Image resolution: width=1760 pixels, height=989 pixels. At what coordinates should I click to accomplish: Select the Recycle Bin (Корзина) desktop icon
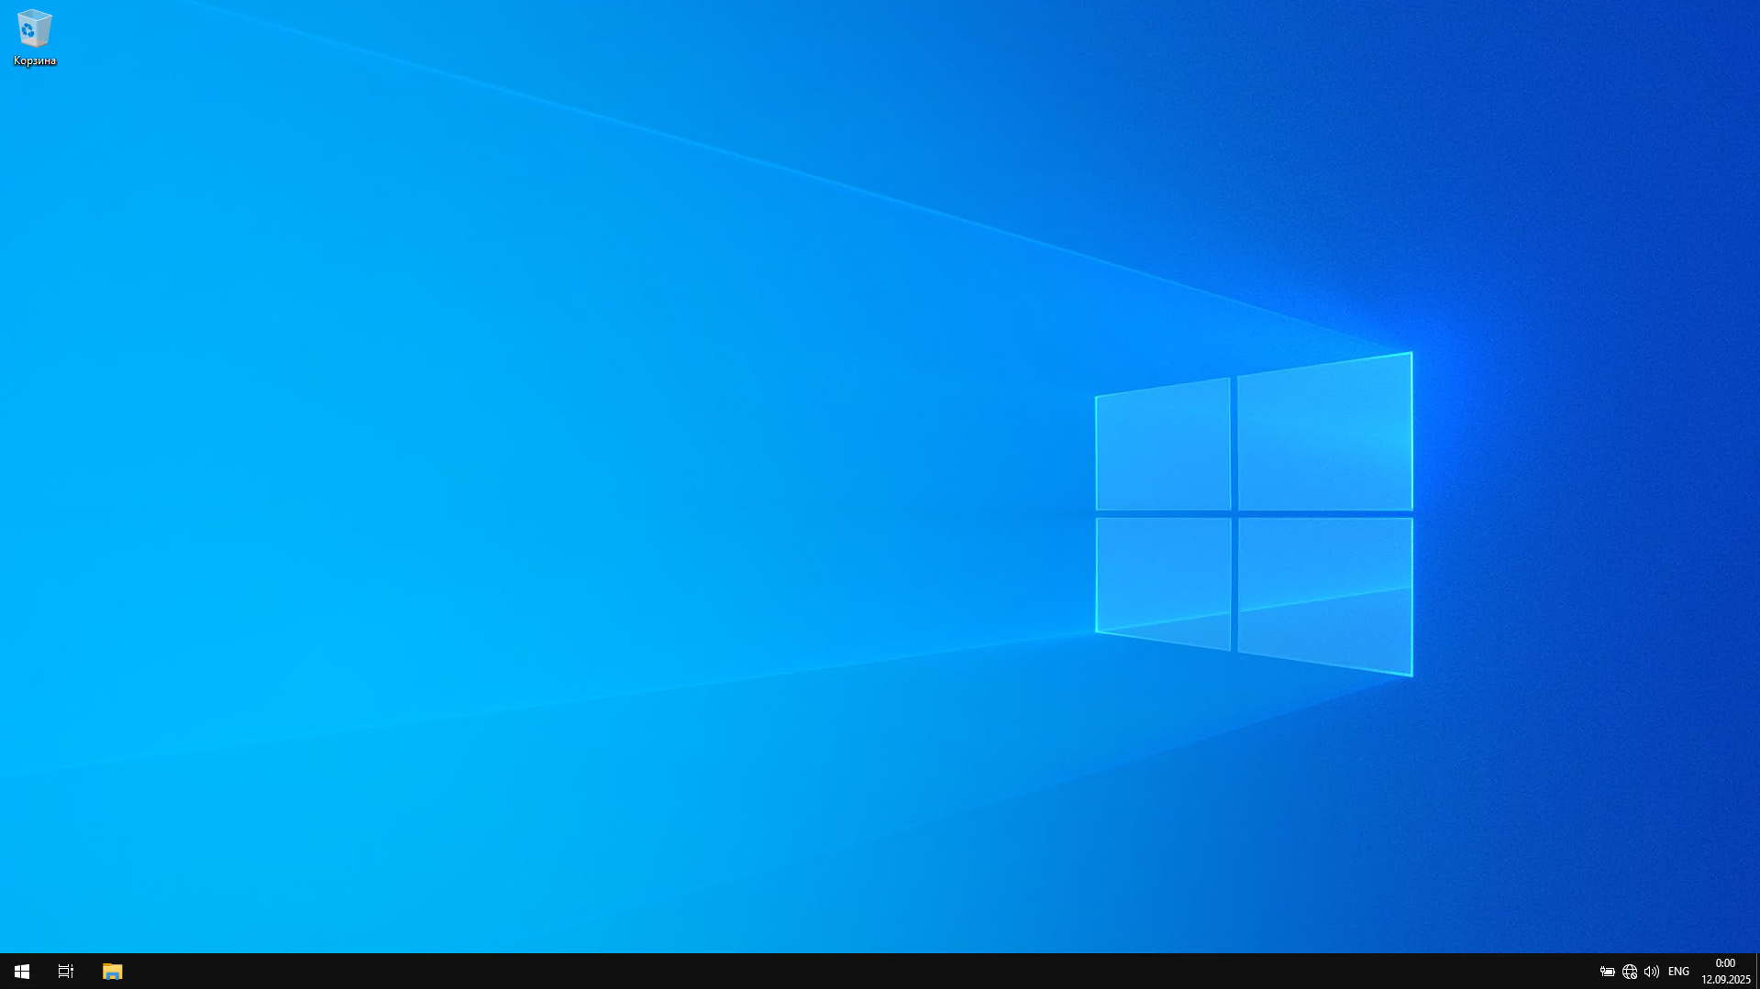click(35, 38)
